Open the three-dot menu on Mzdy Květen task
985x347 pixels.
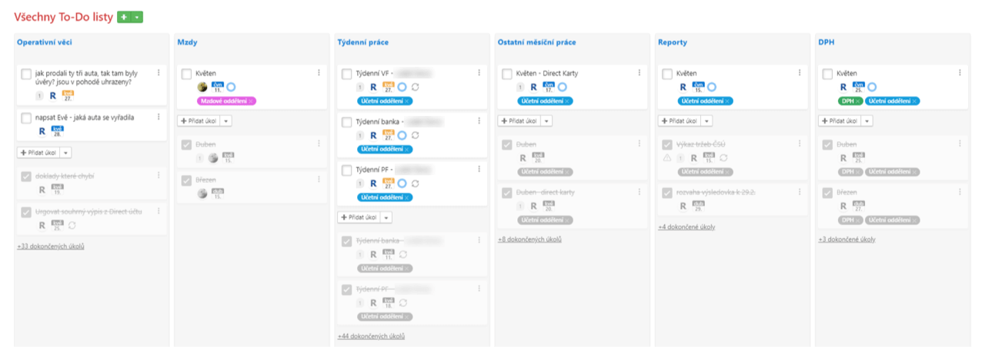click(319, 73)
